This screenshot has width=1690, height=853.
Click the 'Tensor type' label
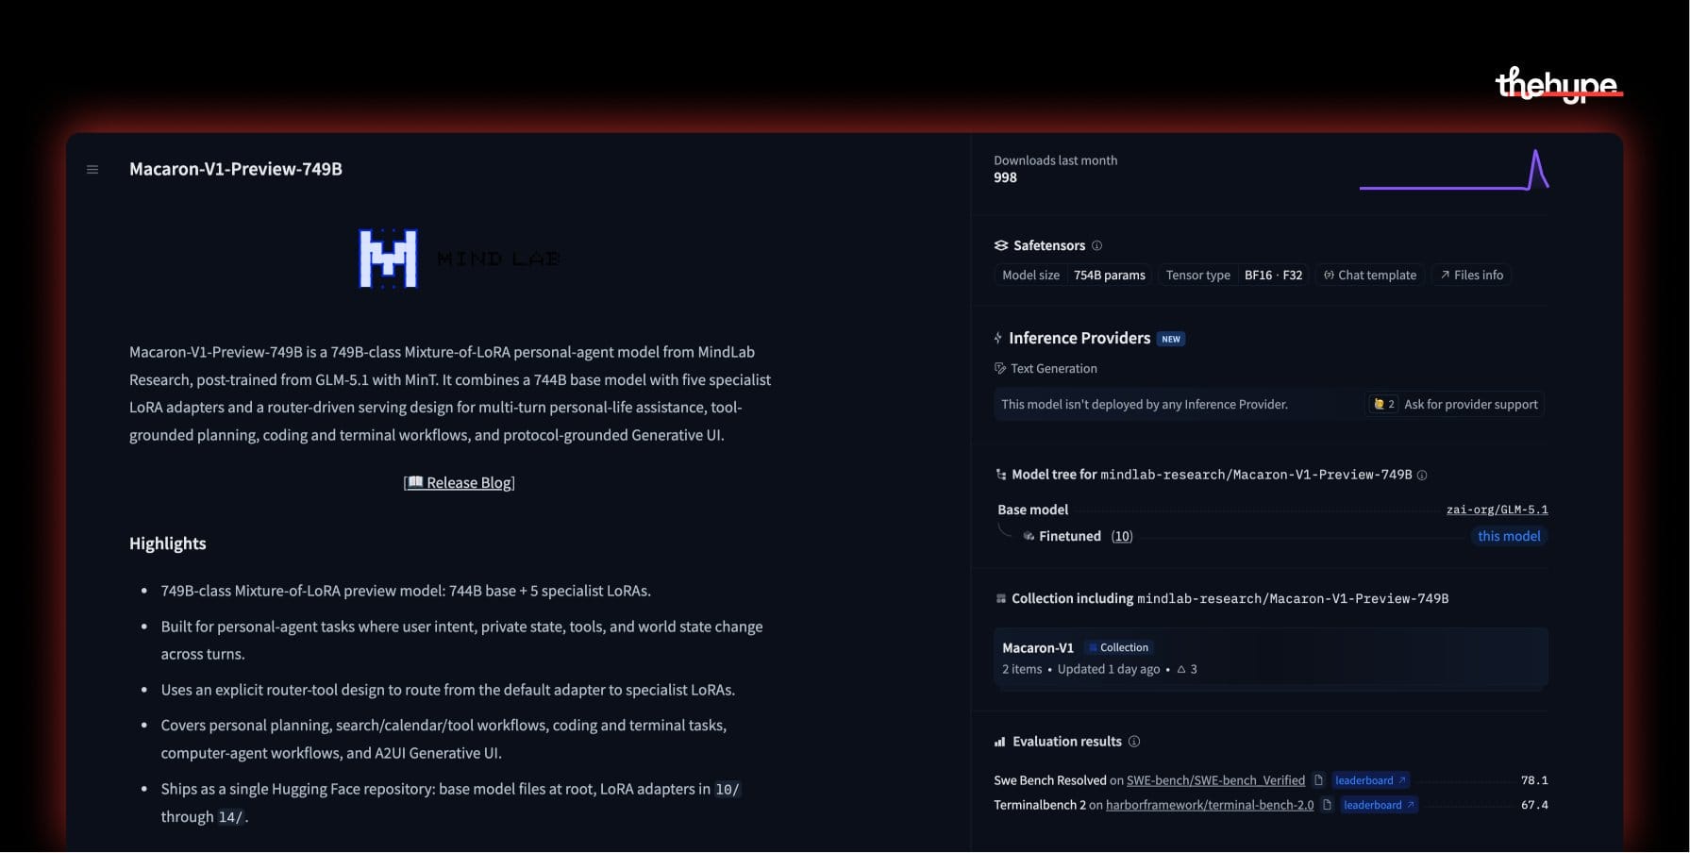tap(1197, 275)
